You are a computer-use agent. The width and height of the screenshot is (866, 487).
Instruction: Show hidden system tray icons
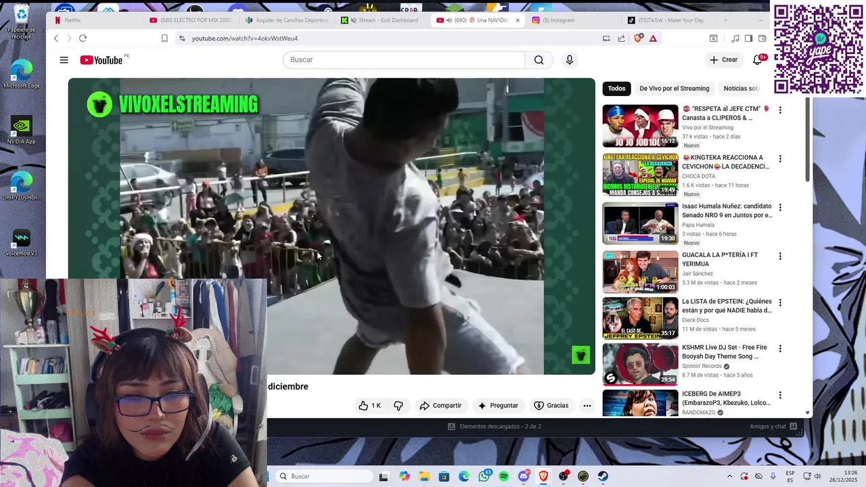(729, 476)
